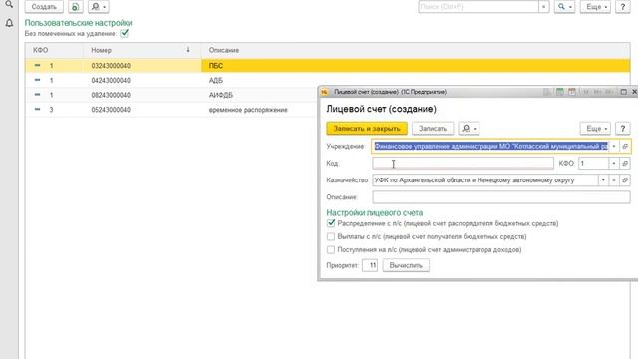Expand the Учреждение dropdown arrow
Image resolution: width=638 pixels, height=359 pixels.
tap(614, 146)
